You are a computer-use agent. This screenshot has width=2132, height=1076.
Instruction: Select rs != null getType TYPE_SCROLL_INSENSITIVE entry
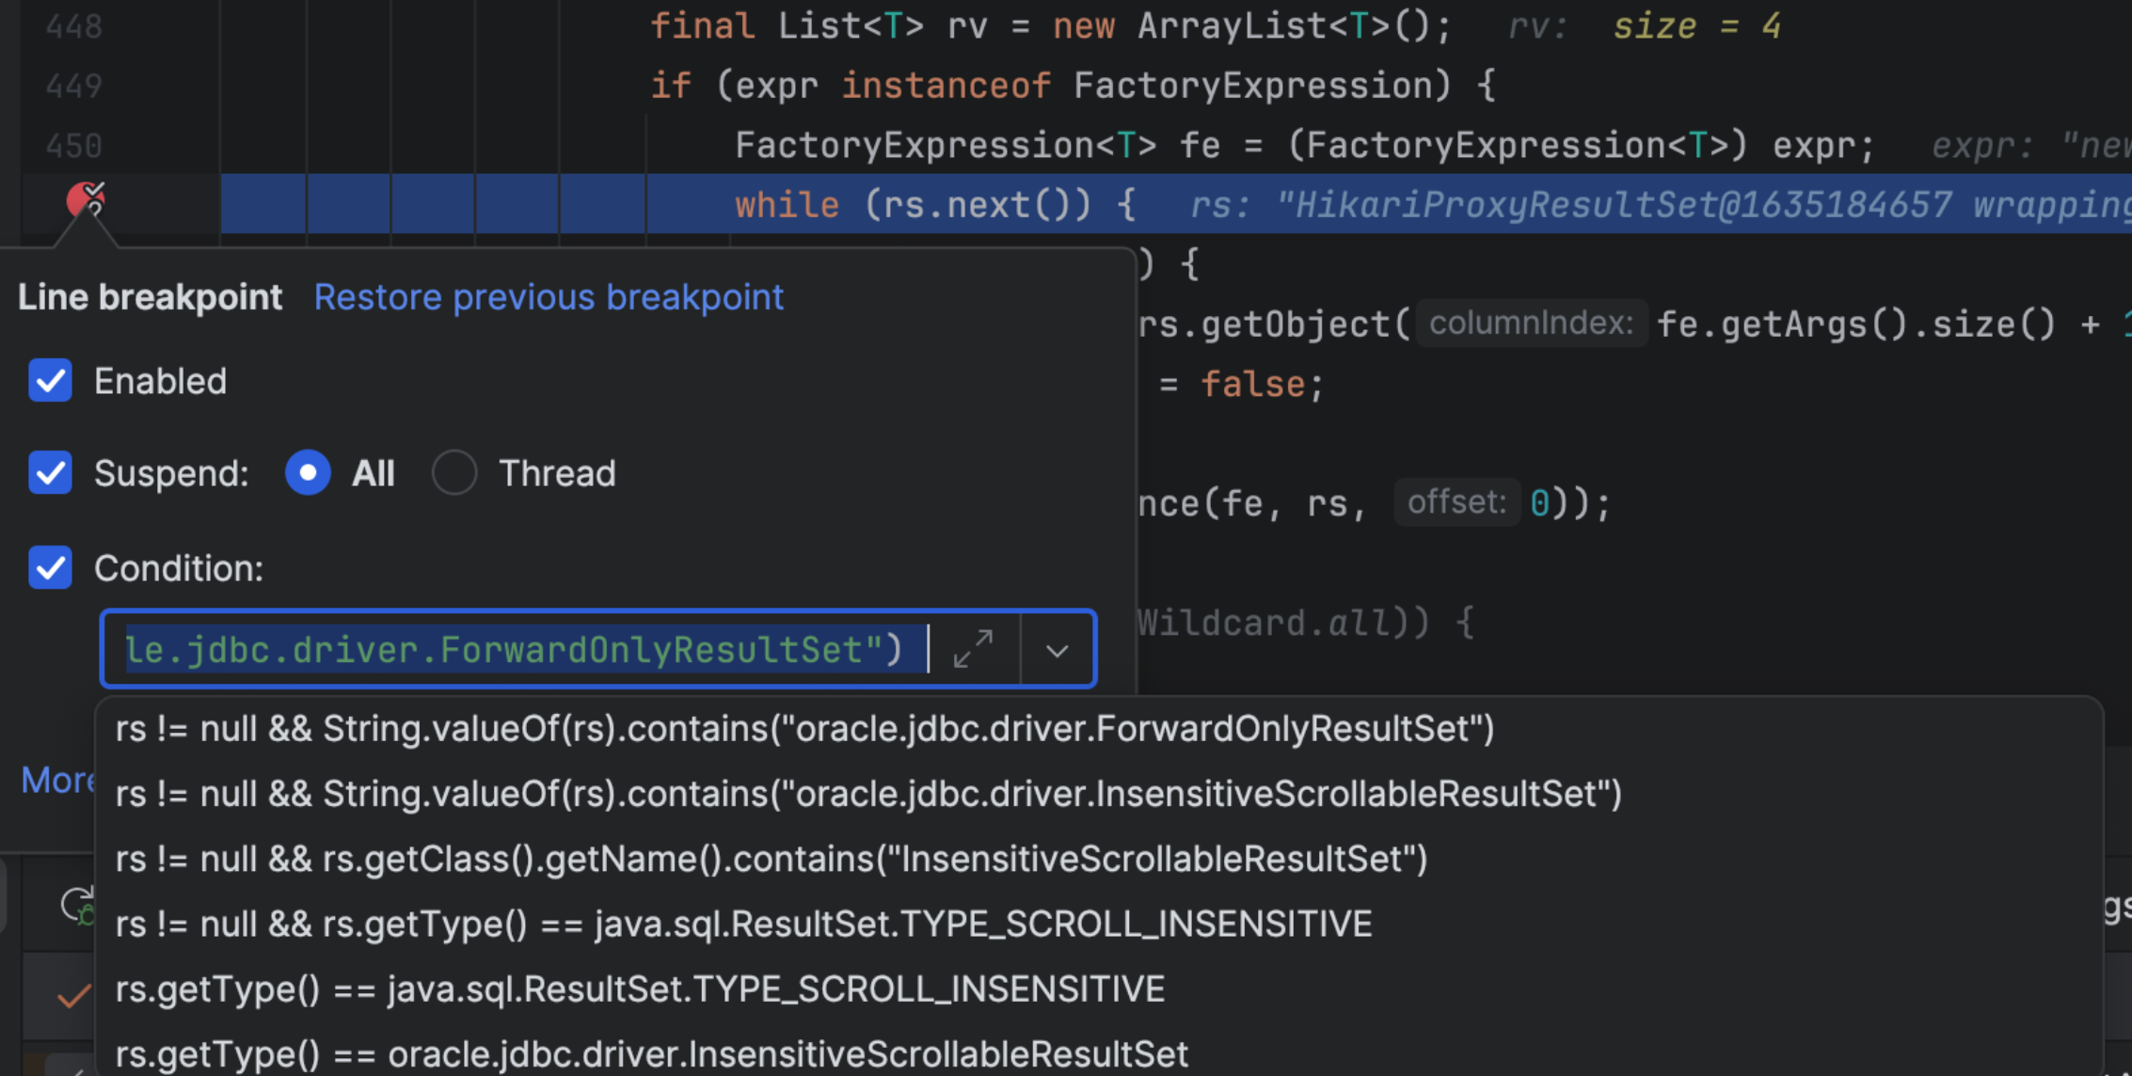coord(743,924)
